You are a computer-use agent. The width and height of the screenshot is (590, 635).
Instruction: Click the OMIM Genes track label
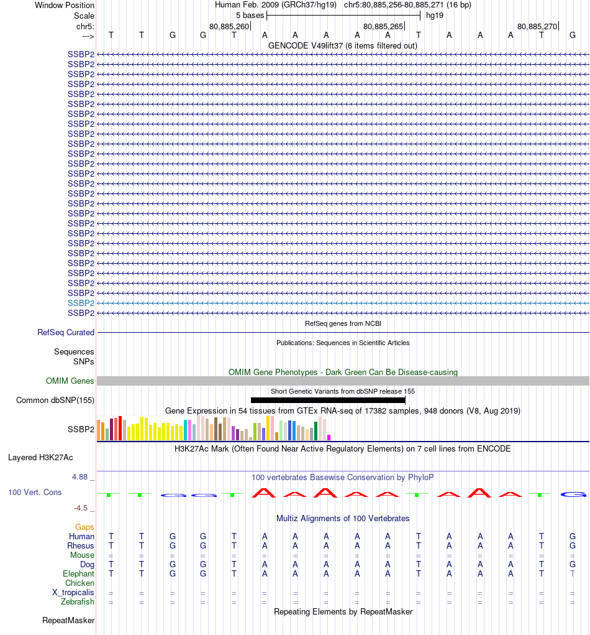70,381
